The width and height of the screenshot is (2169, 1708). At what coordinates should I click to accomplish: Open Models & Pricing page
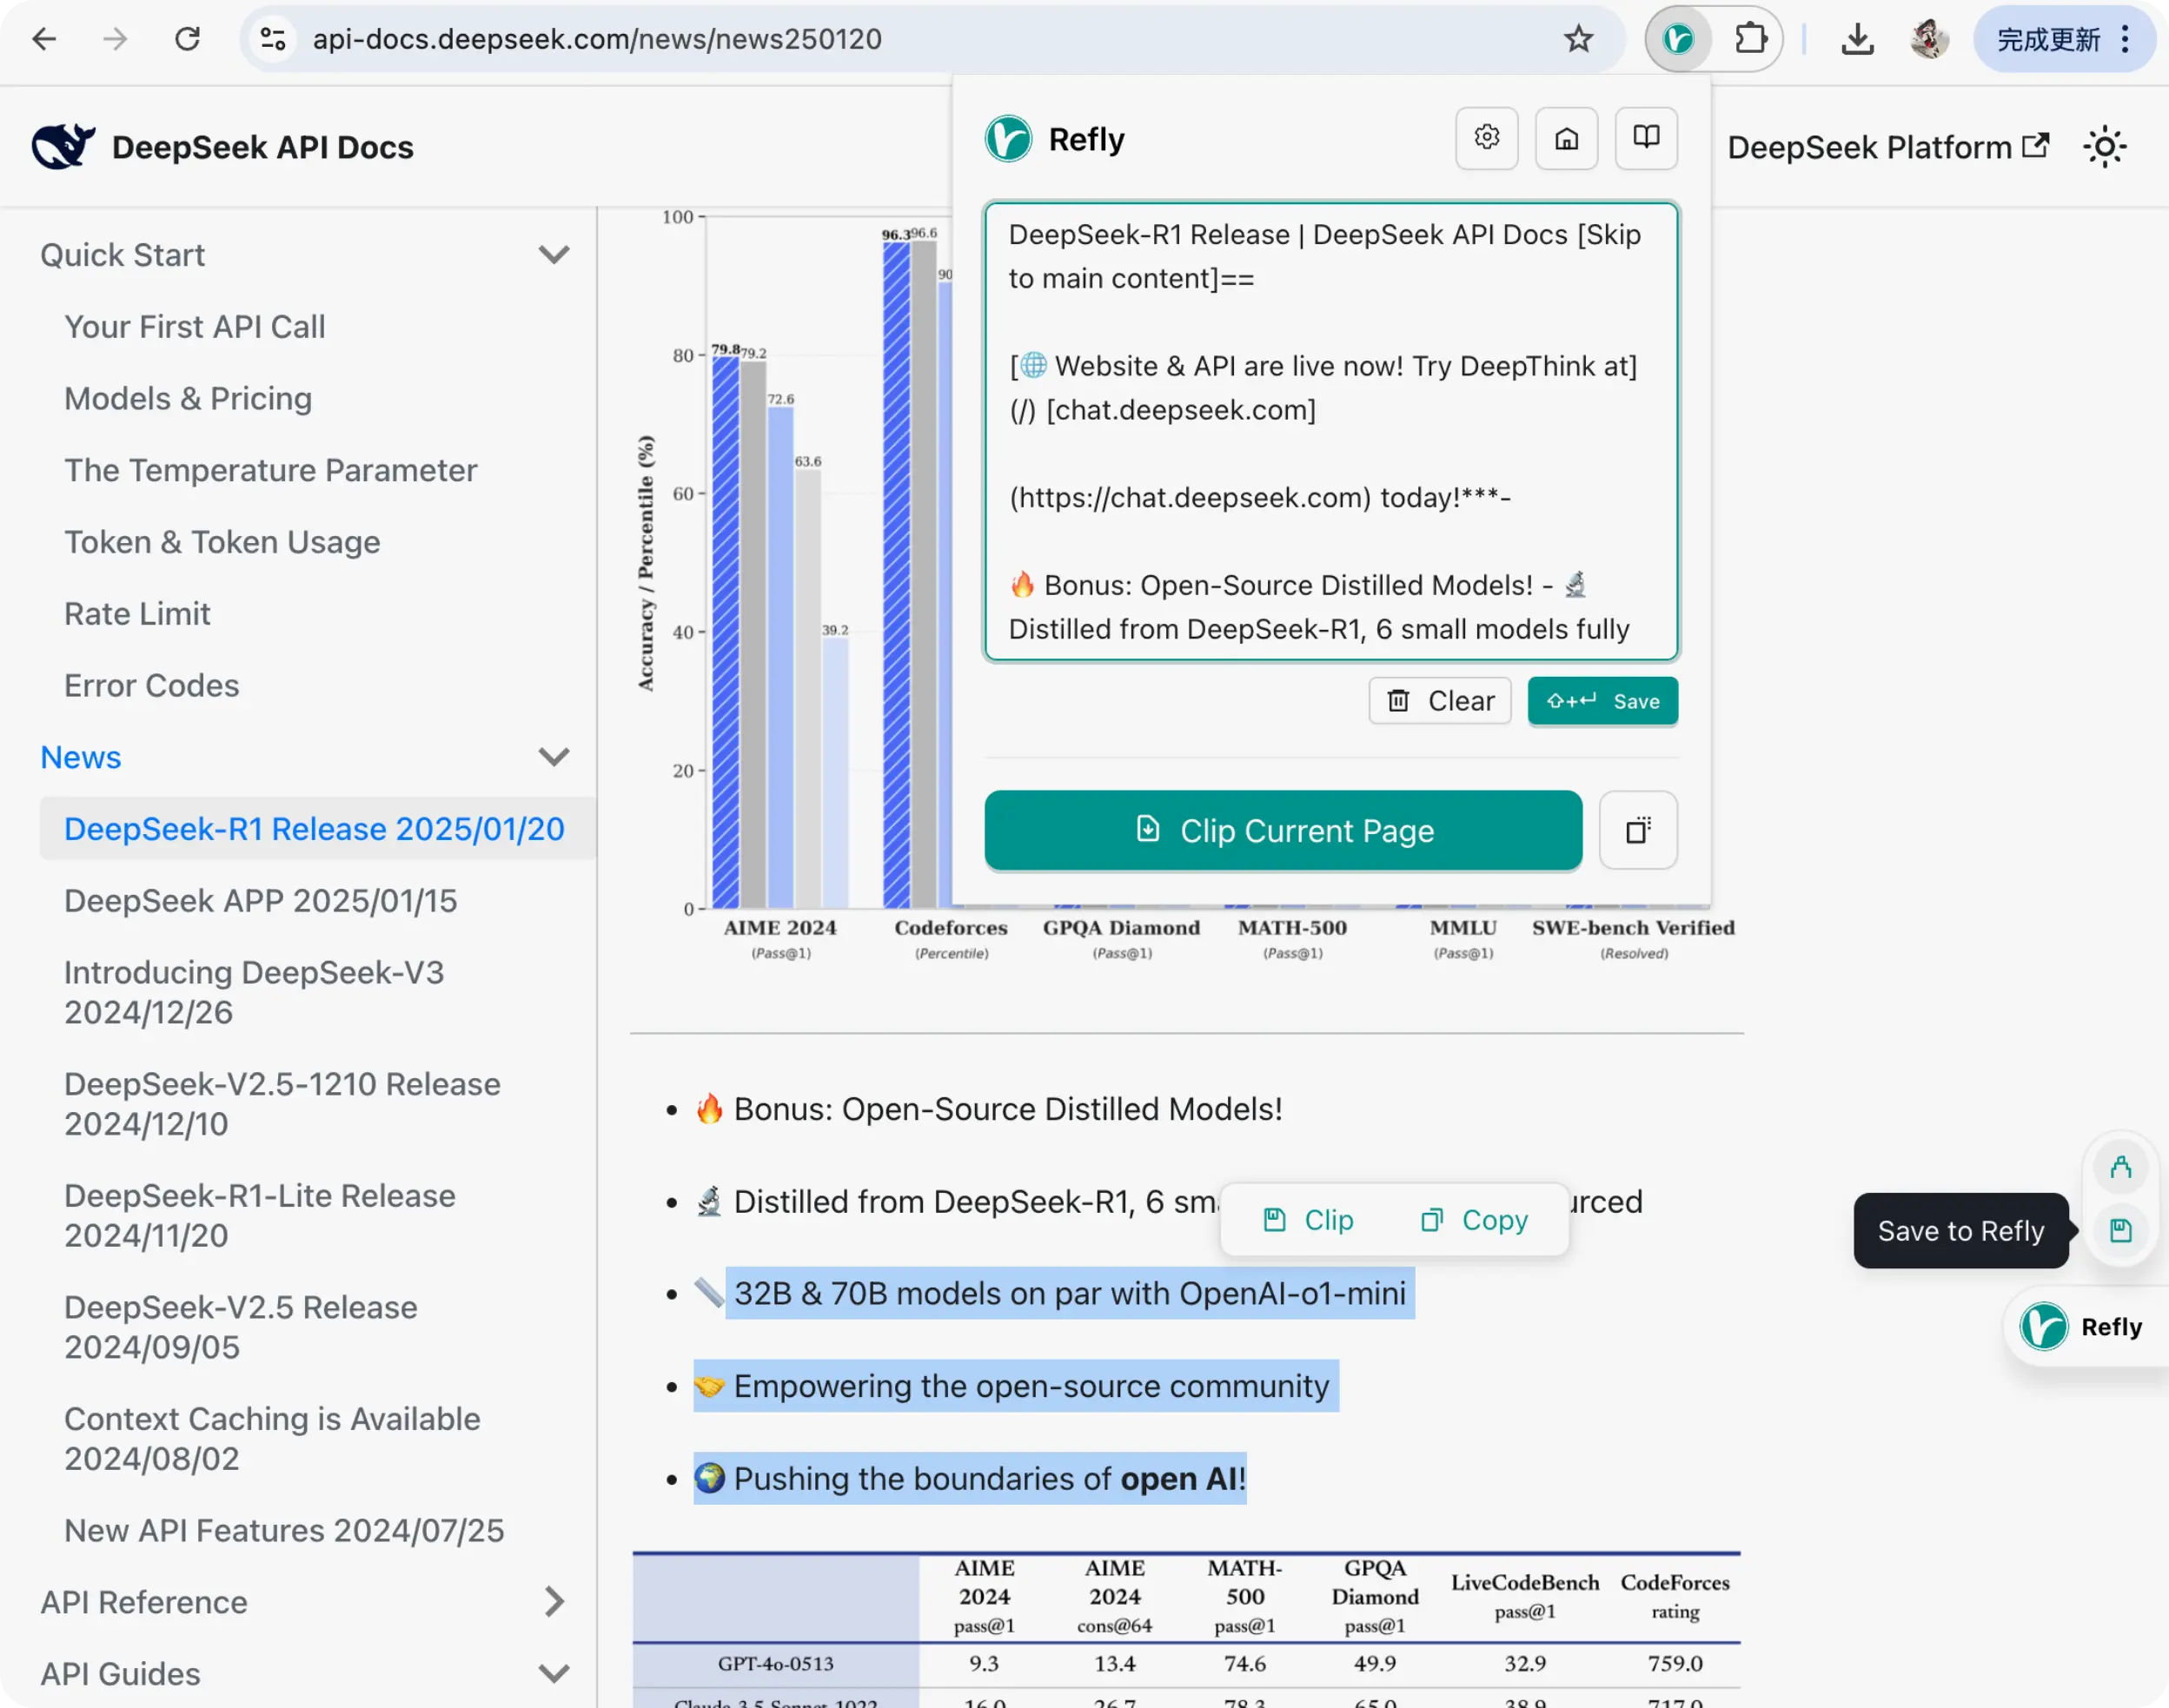[188, 398]
